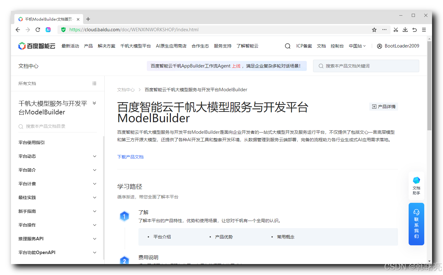Click the scrollbar down arrow
Image resolution: width=443 pixels, height=275 pixels.
click(x=430, y=261)
